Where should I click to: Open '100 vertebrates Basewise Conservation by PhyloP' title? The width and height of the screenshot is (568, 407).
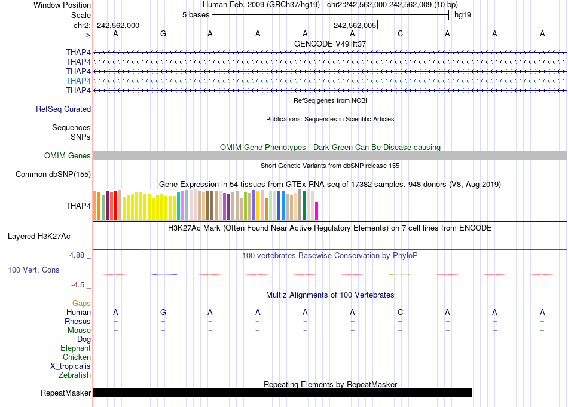[330, 256]
